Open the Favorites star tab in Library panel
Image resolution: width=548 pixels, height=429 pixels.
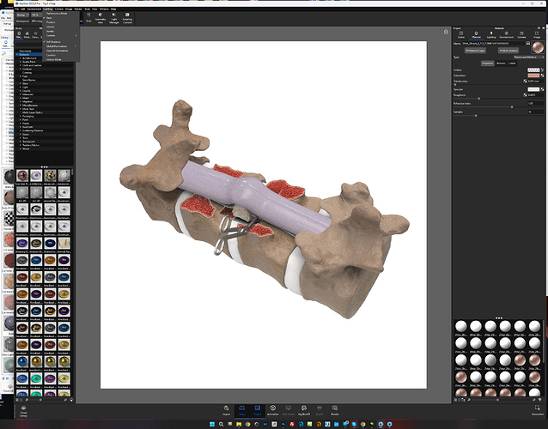click(35, 34)
